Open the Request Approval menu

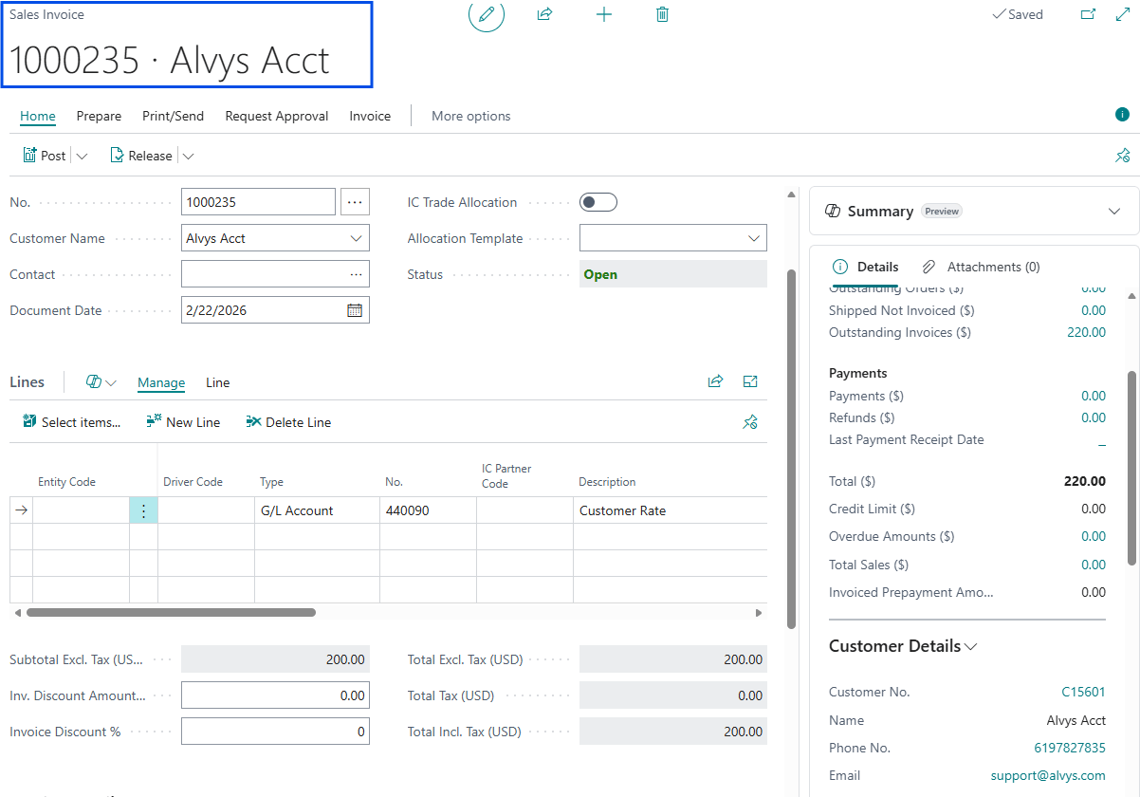pos(277,116)
